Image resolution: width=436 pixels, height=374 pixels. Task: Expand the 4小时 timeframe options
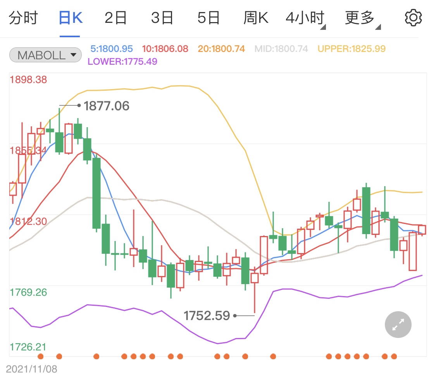(x=304, y=17)
